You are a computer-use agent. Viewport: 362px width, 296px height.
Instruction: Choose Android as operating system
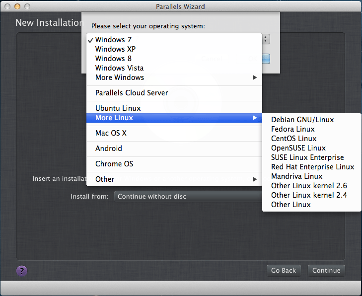[174, 148]
